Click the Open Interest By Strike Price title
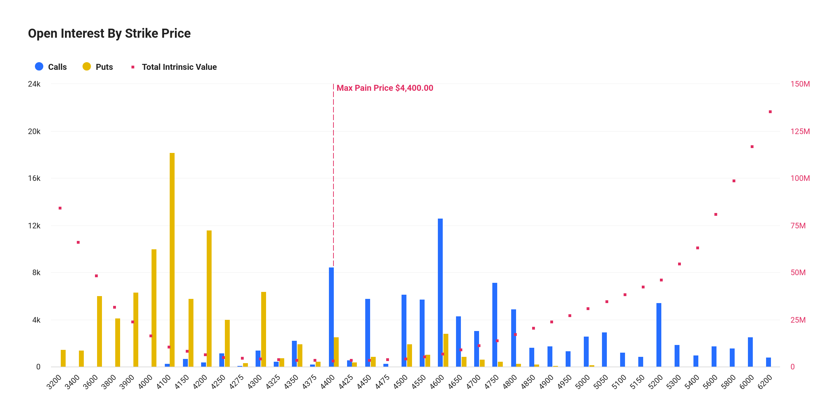Viewport: 838px width, 419px height. click(109, 34)
